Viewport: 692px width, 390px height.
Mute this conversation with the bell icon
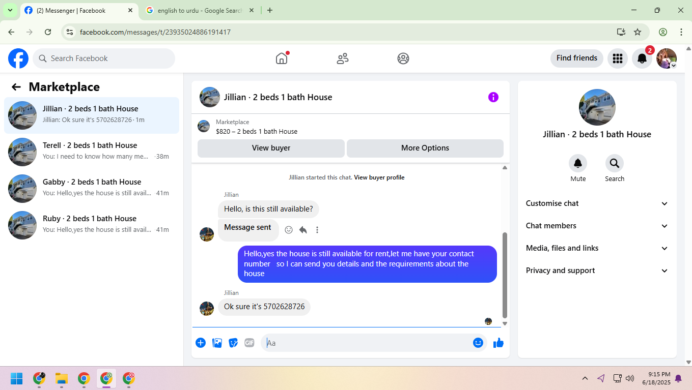[x=578, y=163]
